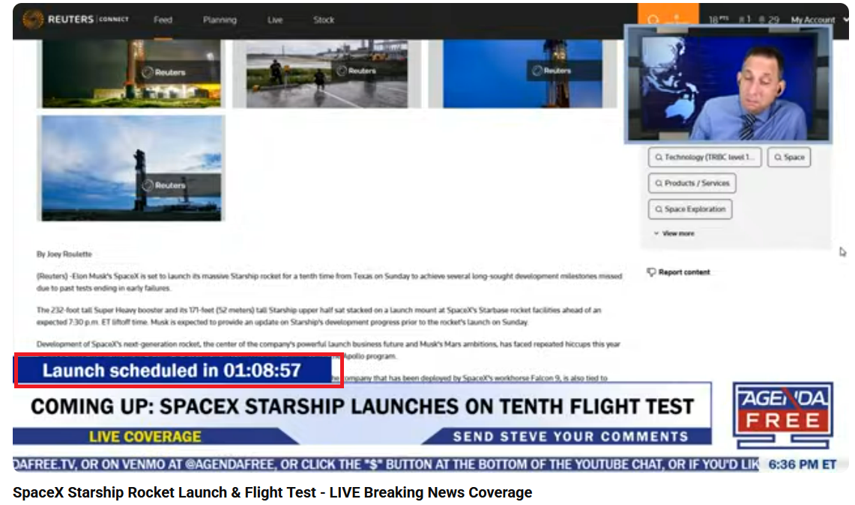Open the Planning tab
This screenshot has width=855, height=505.
pos(220,20)
